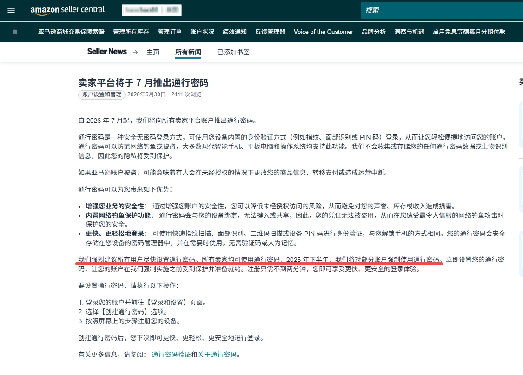523x375 pixels.
Task: Switch to the 主页 tab
Action: [x=153, y=52]
